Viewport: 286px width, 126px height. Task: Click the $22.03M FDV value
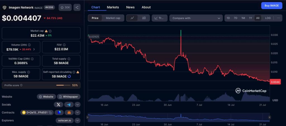(61, 49)
